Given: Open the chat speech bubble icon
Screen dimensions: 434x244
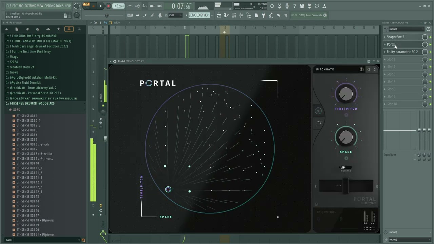Looking at the screenshot, I should [x=317, y=6].
